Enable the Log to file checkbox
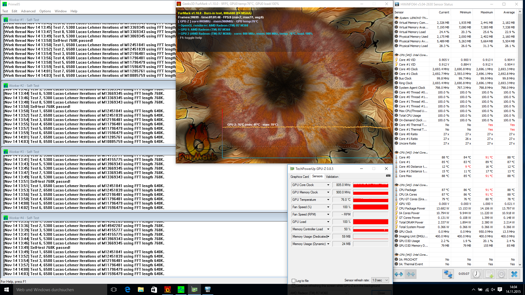The width and height of the screenshot is (525, 295). click(294, 281)
